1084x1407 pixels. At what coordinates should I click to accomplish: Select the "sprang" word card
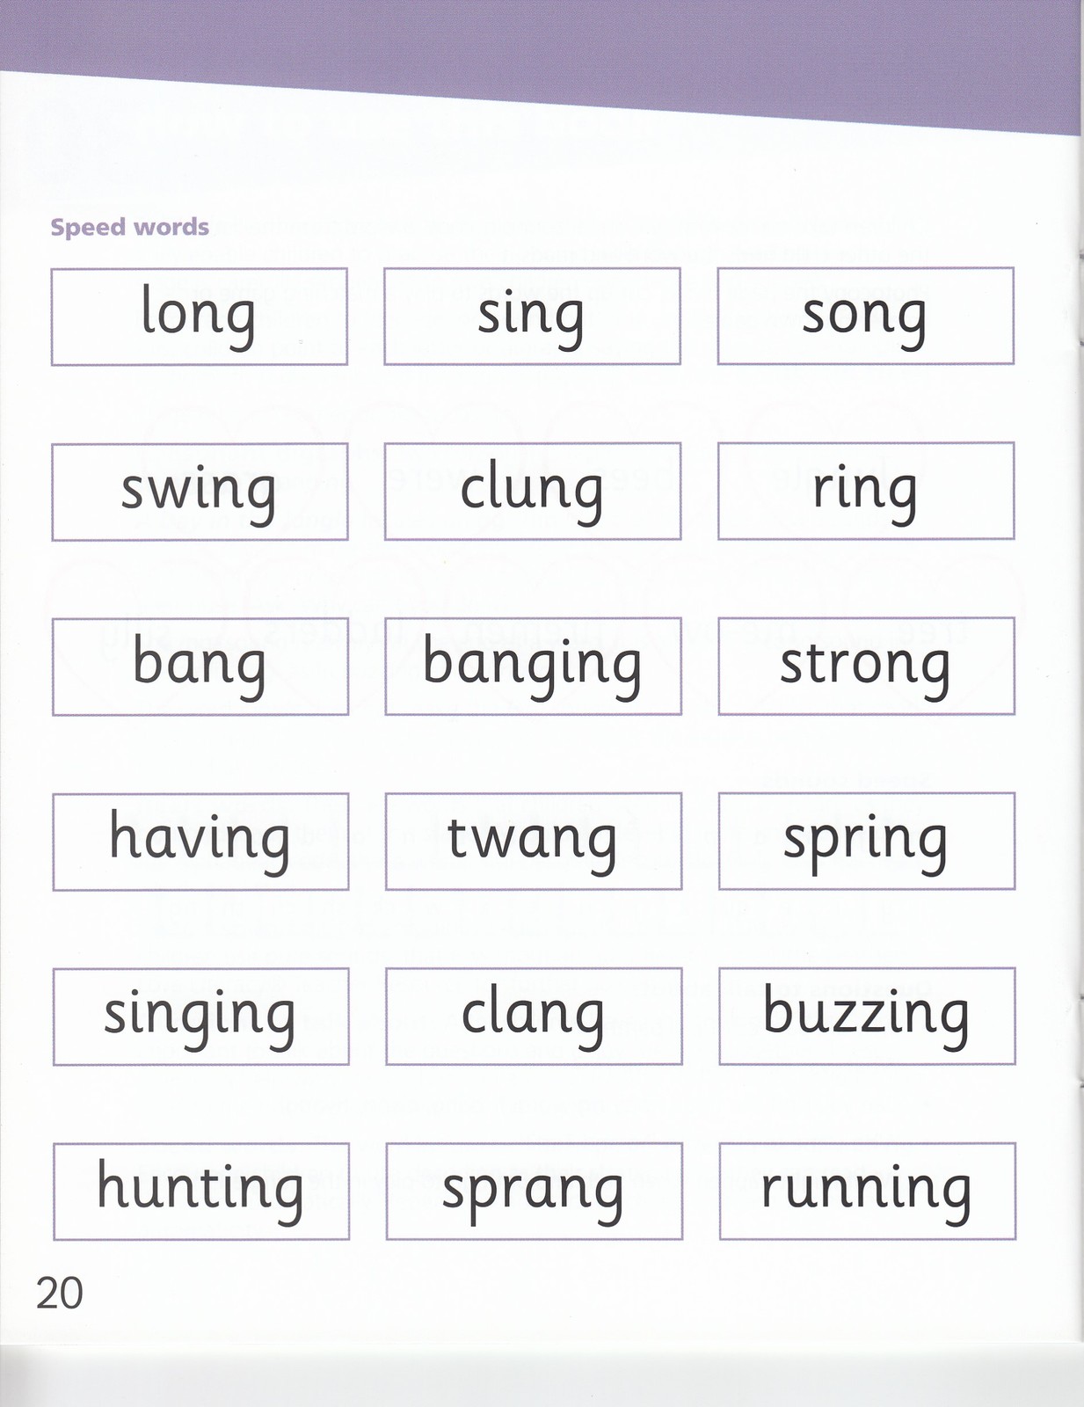tap(534, 1192)
